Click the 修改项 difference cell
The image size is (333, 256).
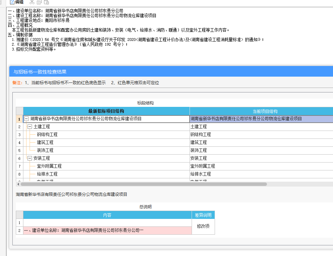[203, 226]
